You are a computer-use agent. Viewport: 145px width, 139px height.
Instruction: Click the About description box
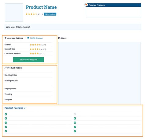tap(99, 73)
